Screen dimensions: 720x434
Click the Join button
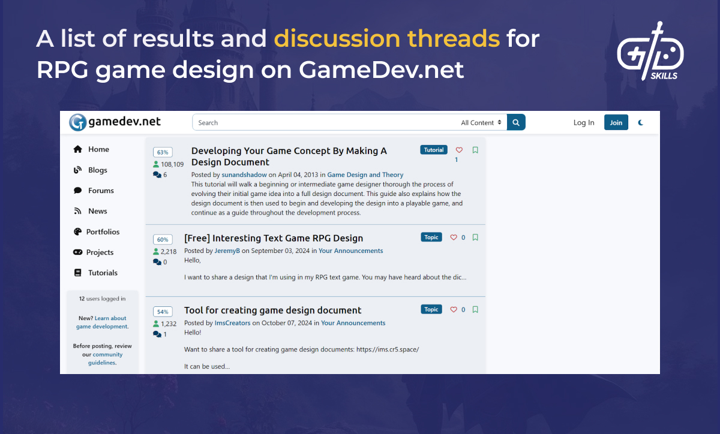[x=616, y=122]
